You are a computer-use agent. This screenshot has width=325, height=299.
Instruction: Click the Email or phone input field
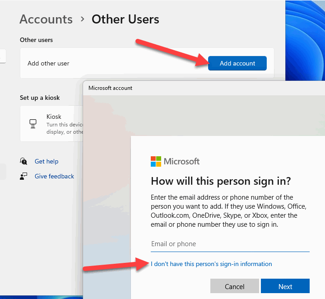tap(230, 244)
